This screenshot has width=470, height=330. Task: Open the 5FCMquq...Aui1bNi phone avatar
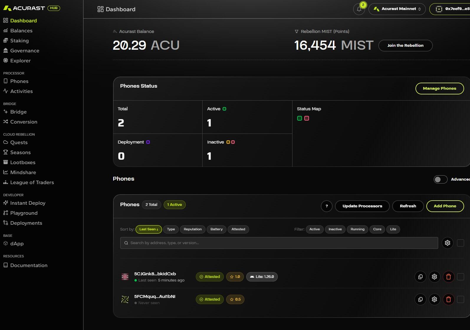click(125, 299)
